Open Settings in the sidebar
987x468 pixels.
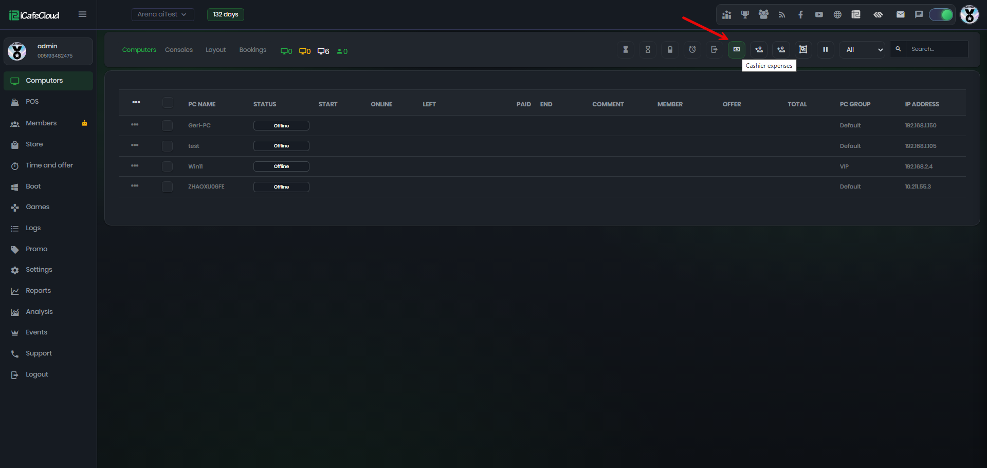point(48,270)
